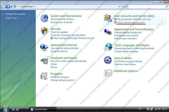
Task: Click the Show Desktop quick launch icon
Action: [x=13, y=109]
